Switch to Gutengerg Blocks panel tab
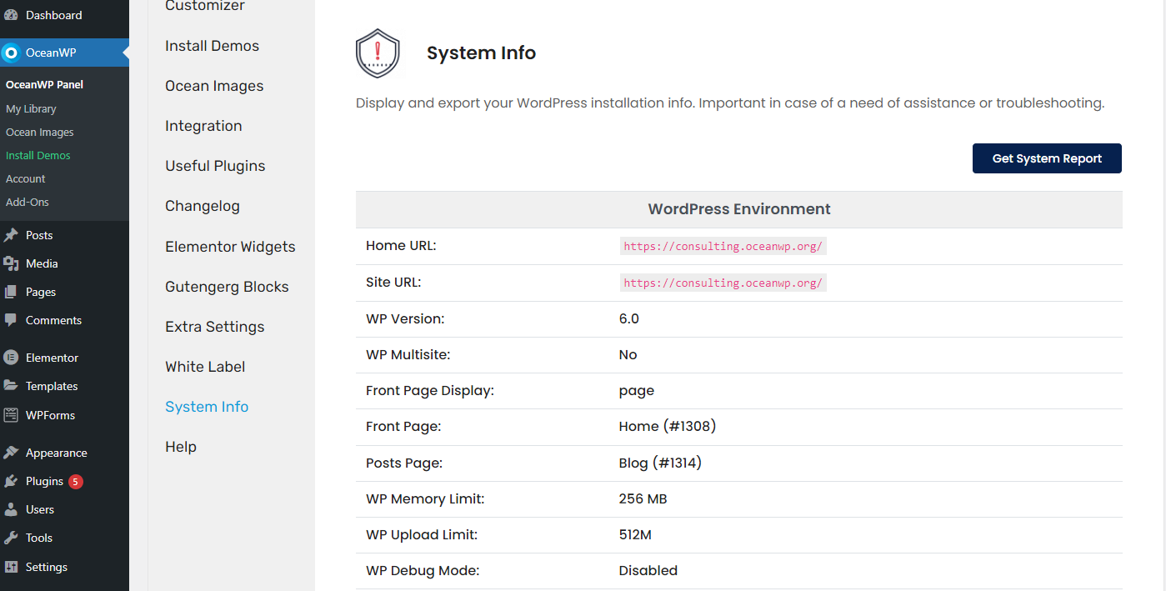Viewport: 1166px width, 591px height. coord(227,287)
